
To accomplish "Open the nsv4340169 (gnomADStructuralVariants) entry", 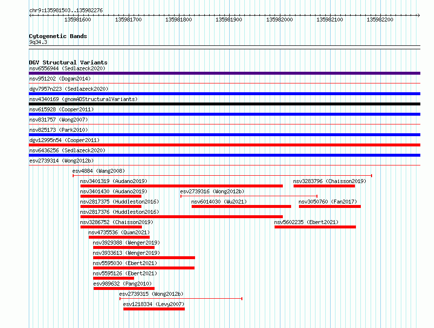I will (83, 99).
